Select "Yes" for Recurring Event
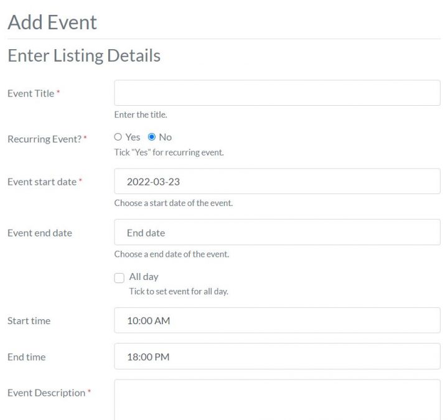The height and width of the screenshot is (420, 448). click(118, 137)
